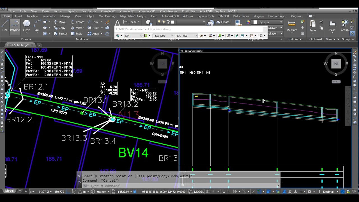Select the Line tool in Draw panel
Viewport: 359px width, 202px height.
[5, 26]
